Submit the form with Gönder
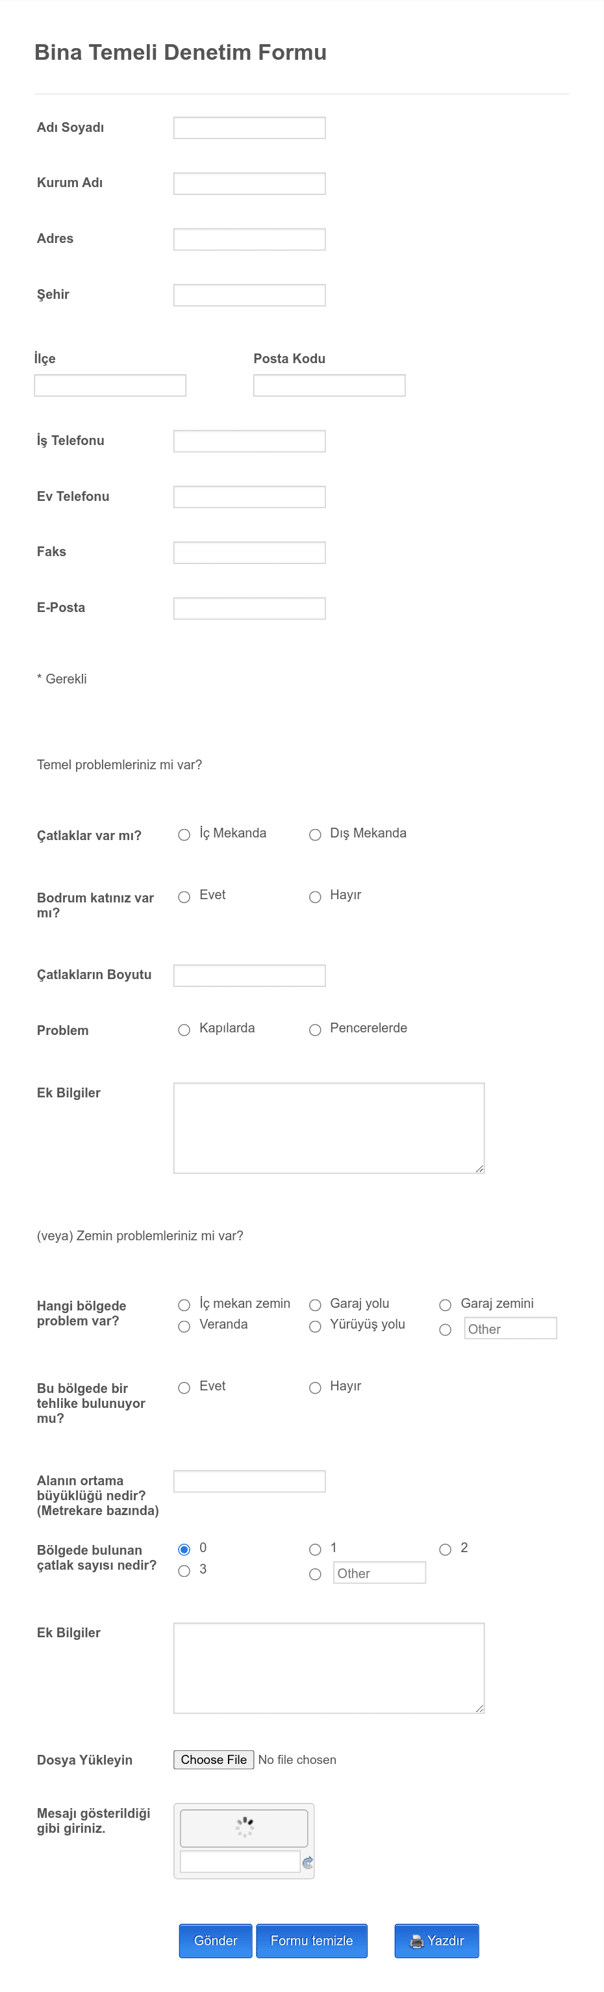This screenshot has width=604, height=1992. pyautogui.click(x=215, y=1940)
